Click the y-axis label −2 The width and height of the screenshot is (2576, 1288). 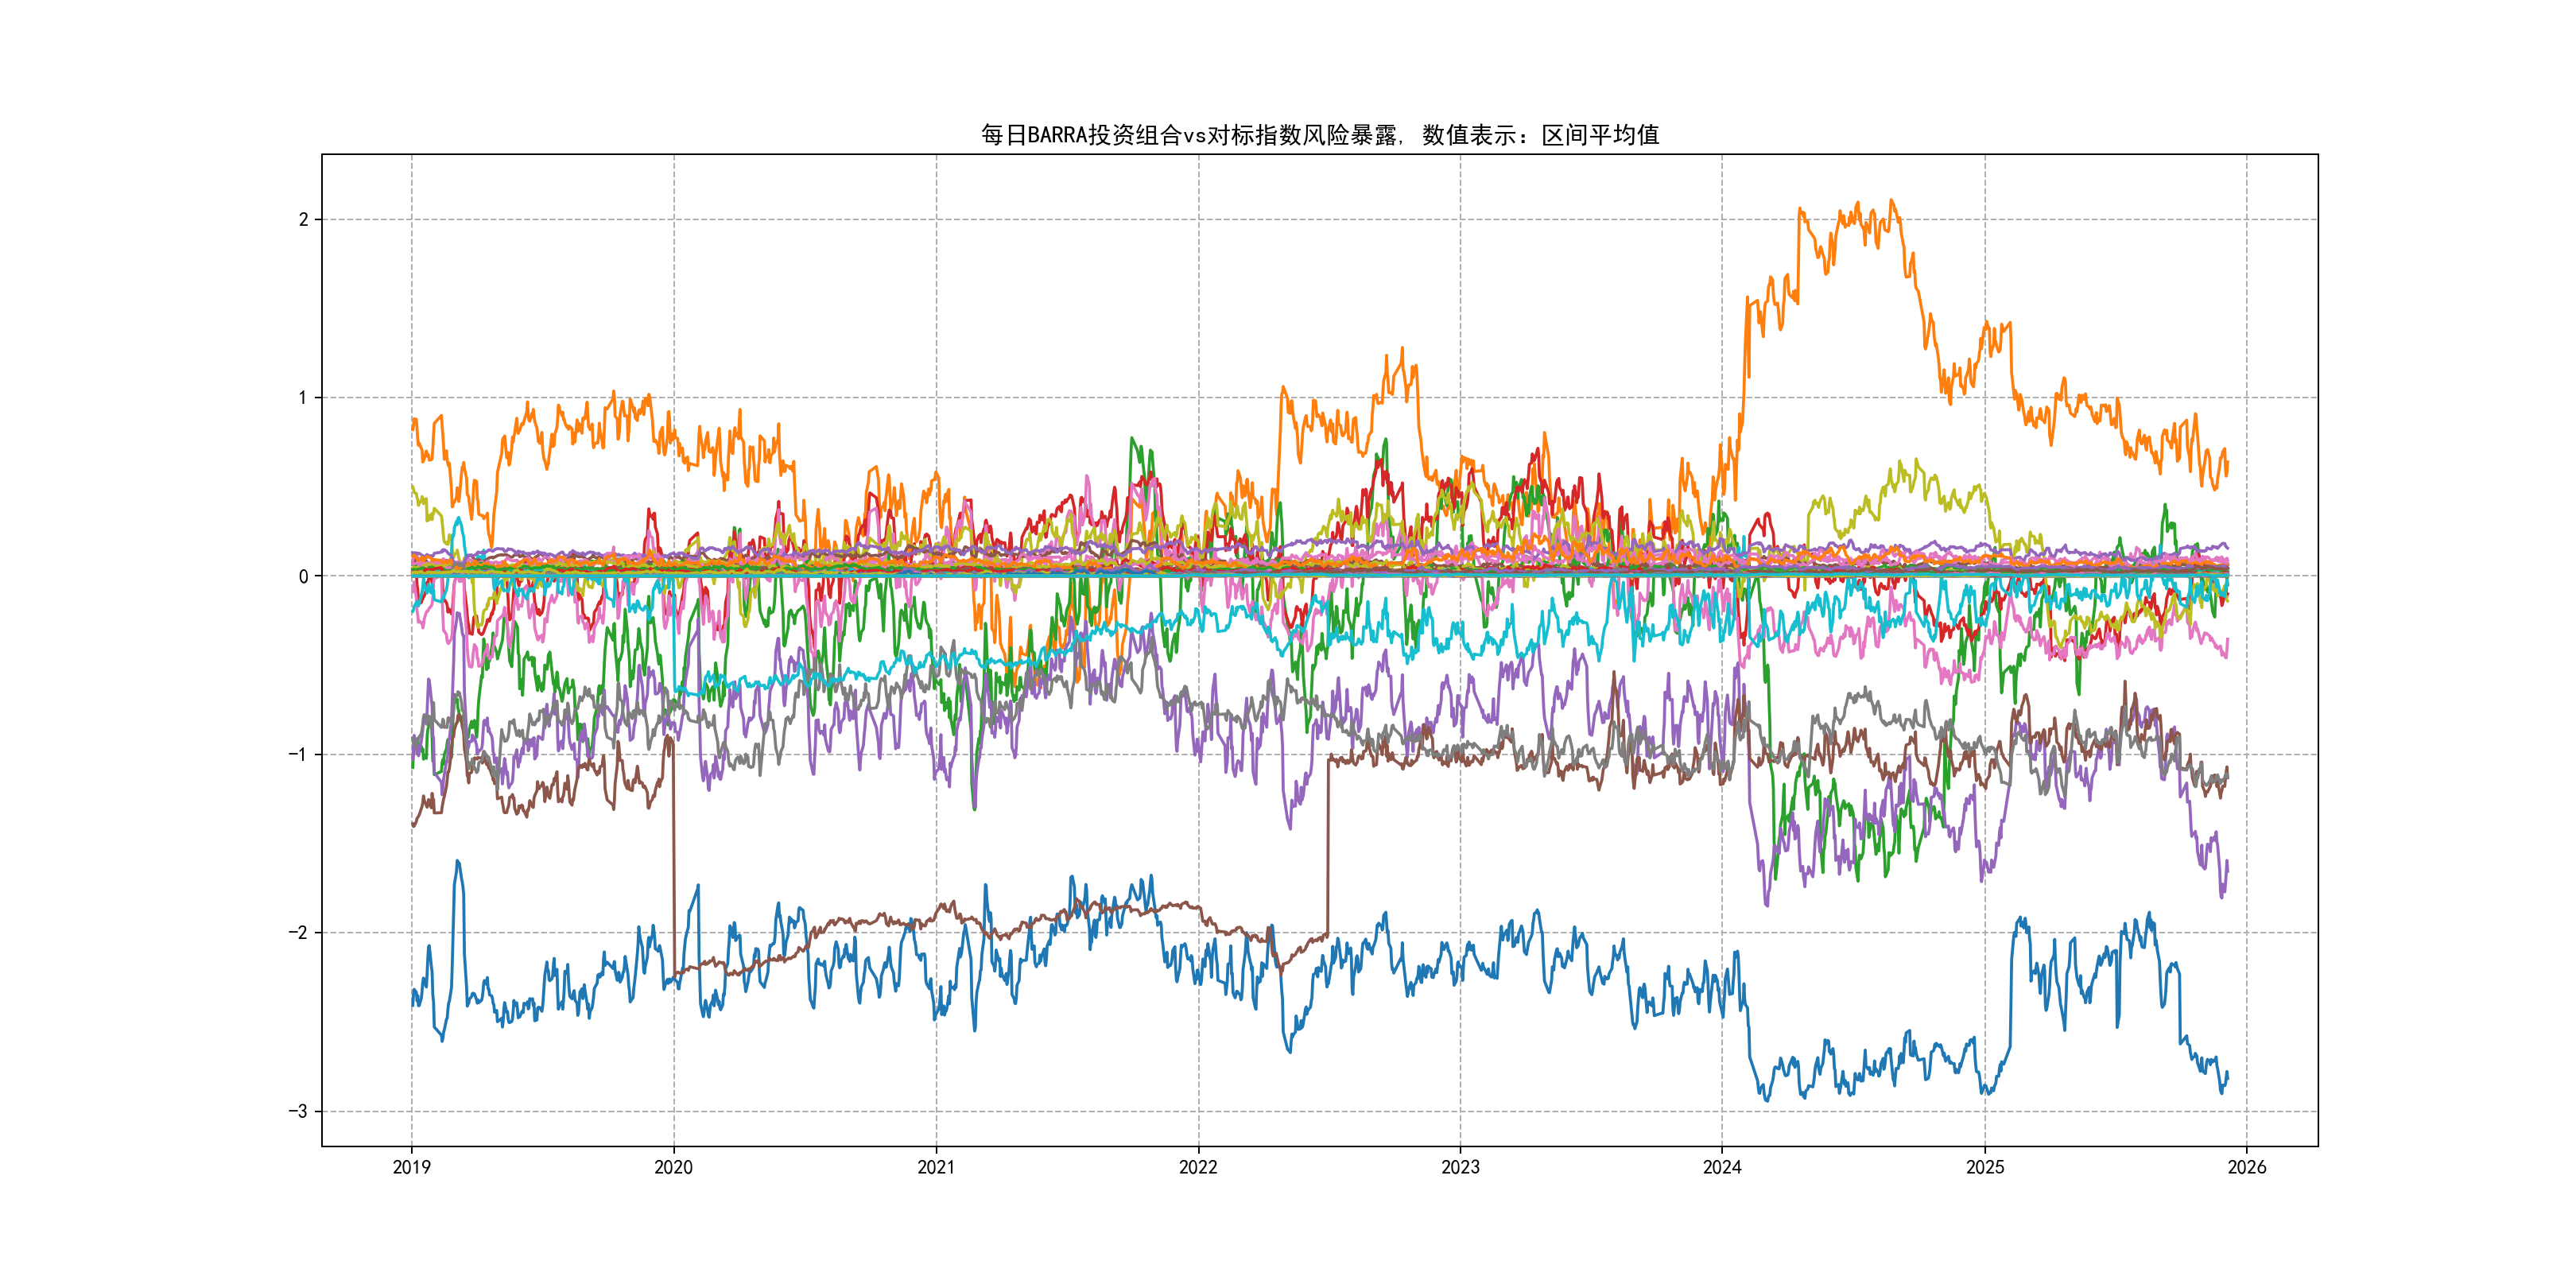(x=298, y=933)
